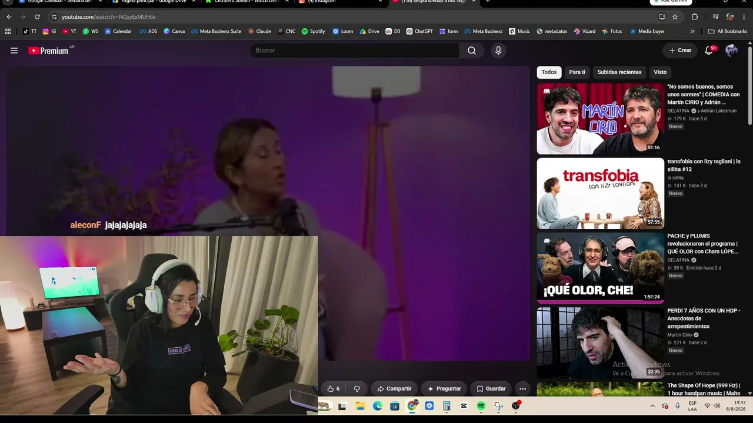Viewport: 753px width, 423px height.
Task: Click the Preguntar ask button
Action: 444,388
